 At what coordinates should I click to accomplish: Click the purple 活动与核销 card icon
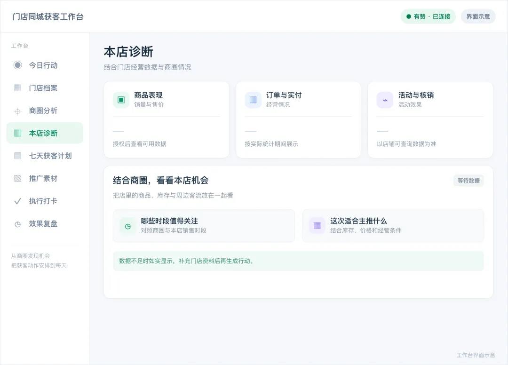click(x=385, y=100)
